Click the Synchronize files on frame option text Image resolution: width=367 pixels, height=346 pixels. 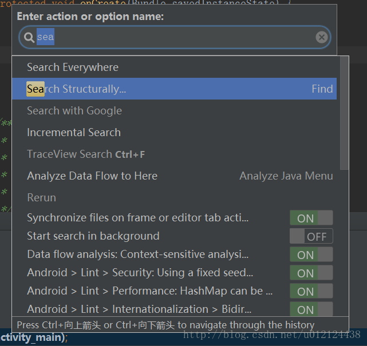[138, 218]
